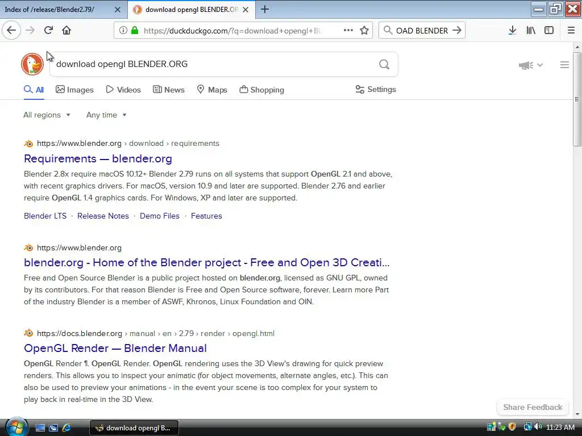Click the forward navigation arrow

coord(30,30)
